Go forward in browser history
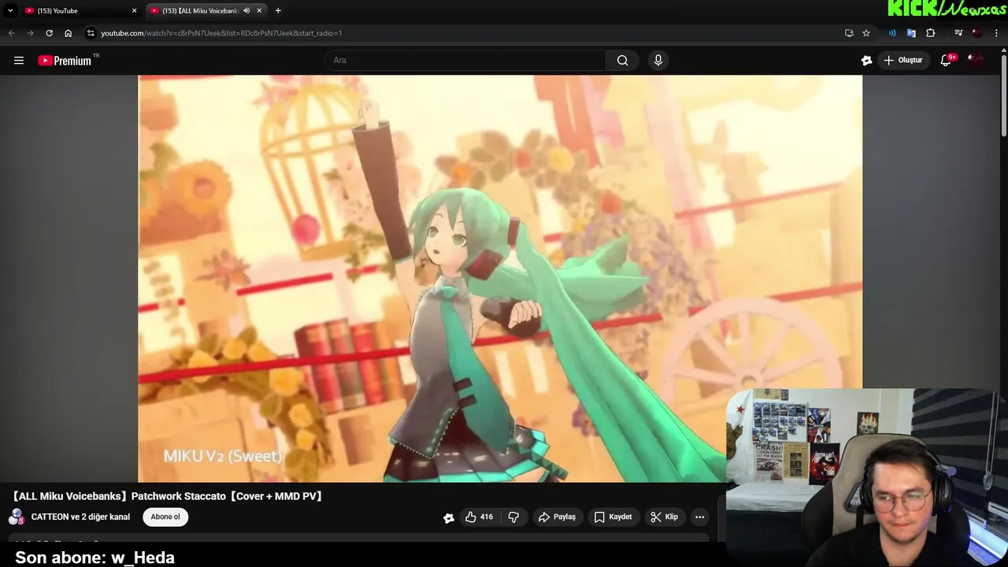 30,33
